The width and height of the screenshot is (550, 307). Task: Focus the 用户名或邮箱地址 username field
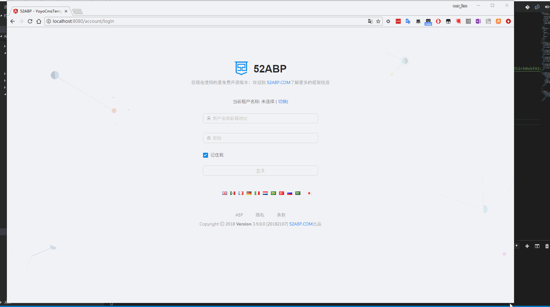coord(261,118)
